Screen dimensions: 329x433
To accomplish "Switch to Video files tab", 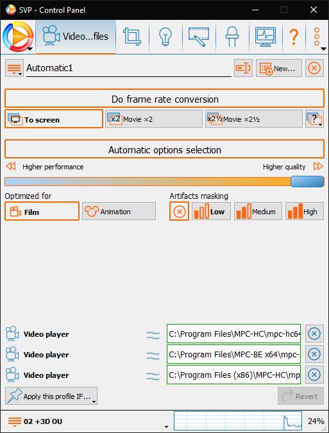I will tap(76, 37).
